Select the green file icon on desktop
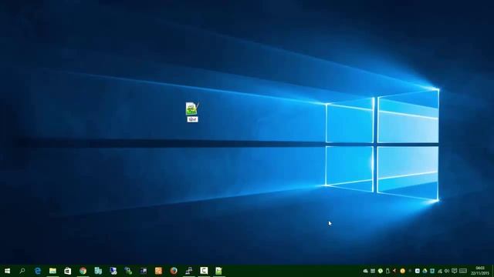494x277 pixels. coord(192,108)
